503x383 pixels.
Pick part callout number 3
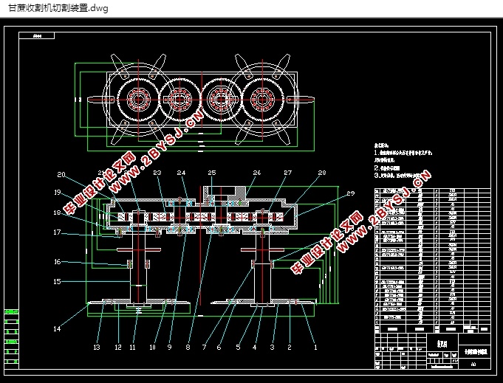(x=273, y=347)
